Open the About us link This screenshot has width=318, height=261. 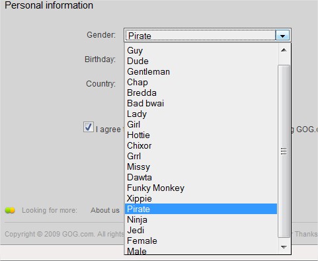tap(105, 210)
